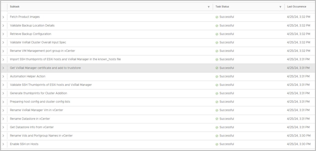
Task: Expand Generate thumbprints for Cluster Addition
Action: (x=3, y=93)
